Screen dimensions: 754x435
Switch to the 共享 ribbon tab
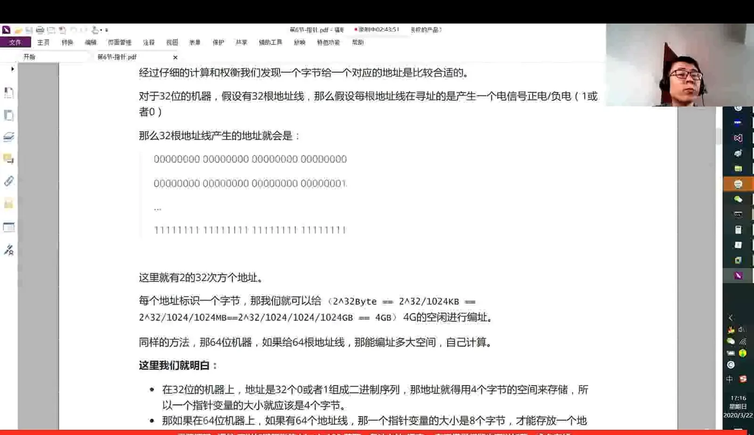[x=241, y=42]
